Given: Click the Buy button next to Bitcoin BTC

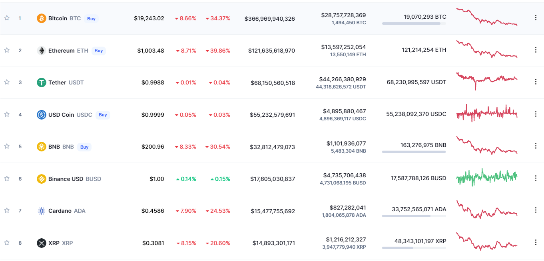Looking at the screenshot, I should (x=91, y=19).
